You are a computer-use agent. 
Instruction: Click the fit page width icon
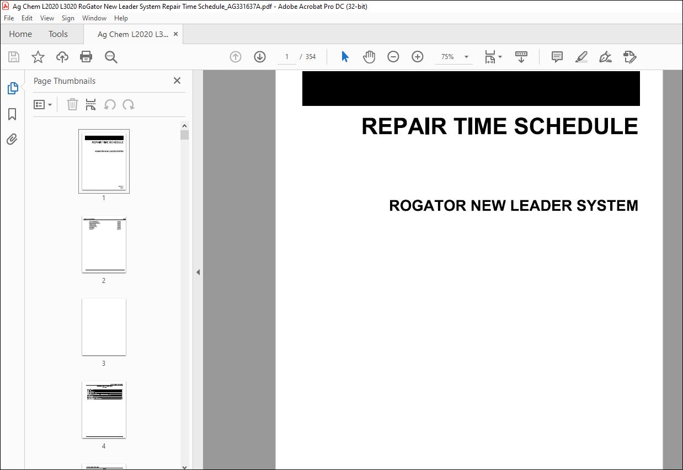point(490,57)
